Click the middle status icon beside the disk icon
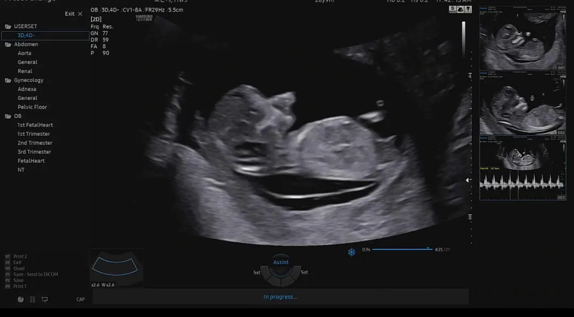This screenshot has width=574, height=317. 32,299
